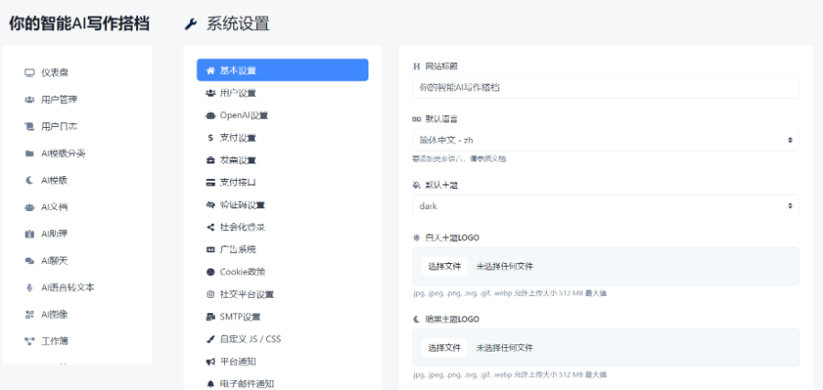823x390 pixels.
Task: Click the bell icon beside 电子邮件通知
Action: click(x=210, y=384)
